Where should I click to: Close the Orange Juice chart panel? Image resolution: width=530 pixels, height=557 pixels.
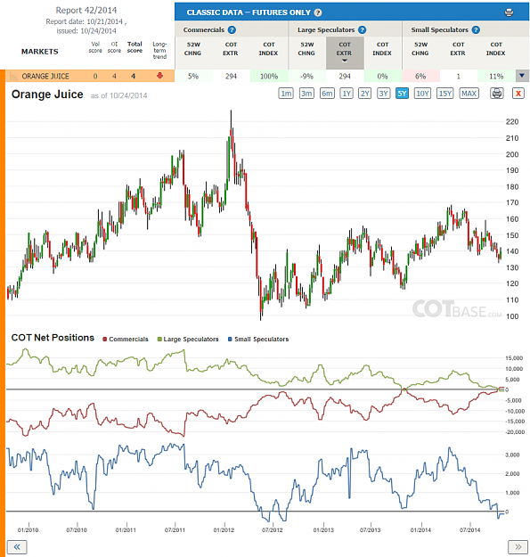(x=518, y=94)
